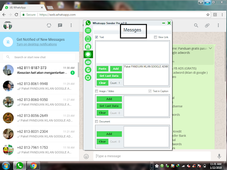
Task: Open chat with +62 813-8061-9948
Action: pyautogui.click(x=39, y=86)
